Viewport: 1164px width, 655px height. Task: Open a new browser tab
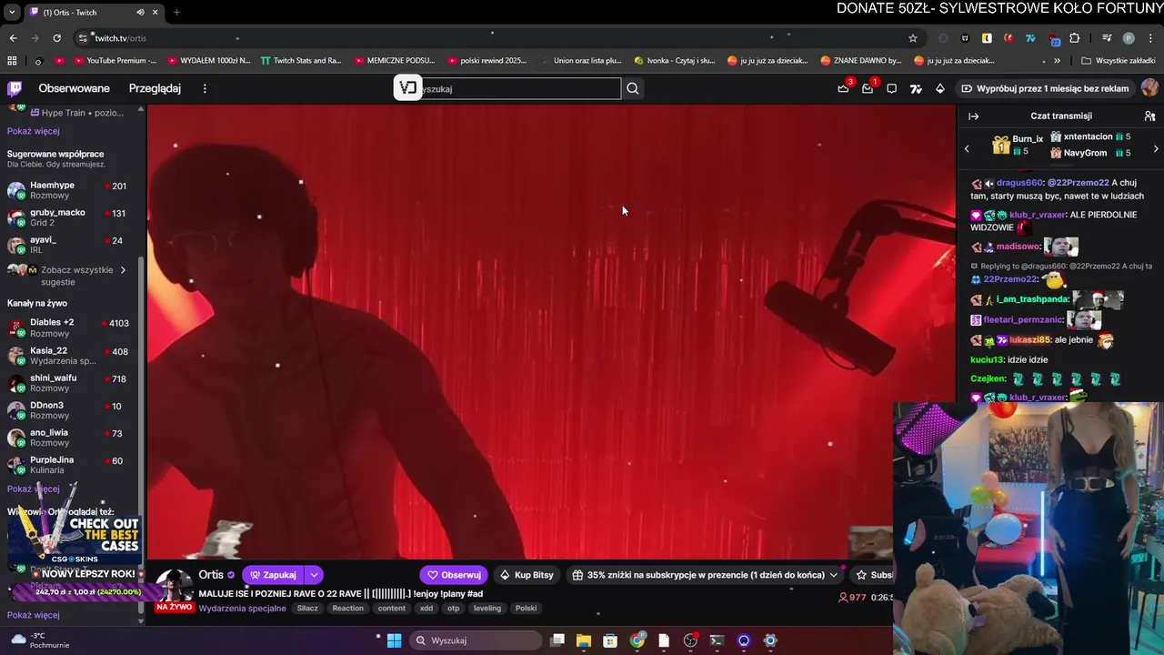tap(176, 12)
